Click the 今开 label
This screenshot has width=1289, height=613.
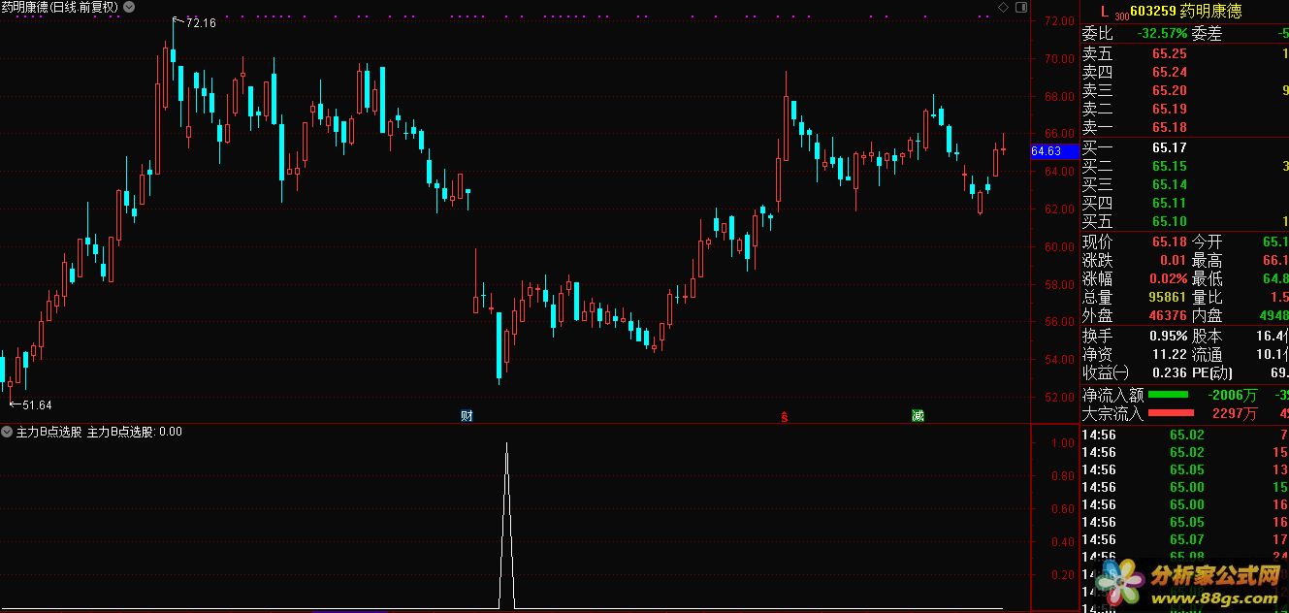[x=1208, y=242]
